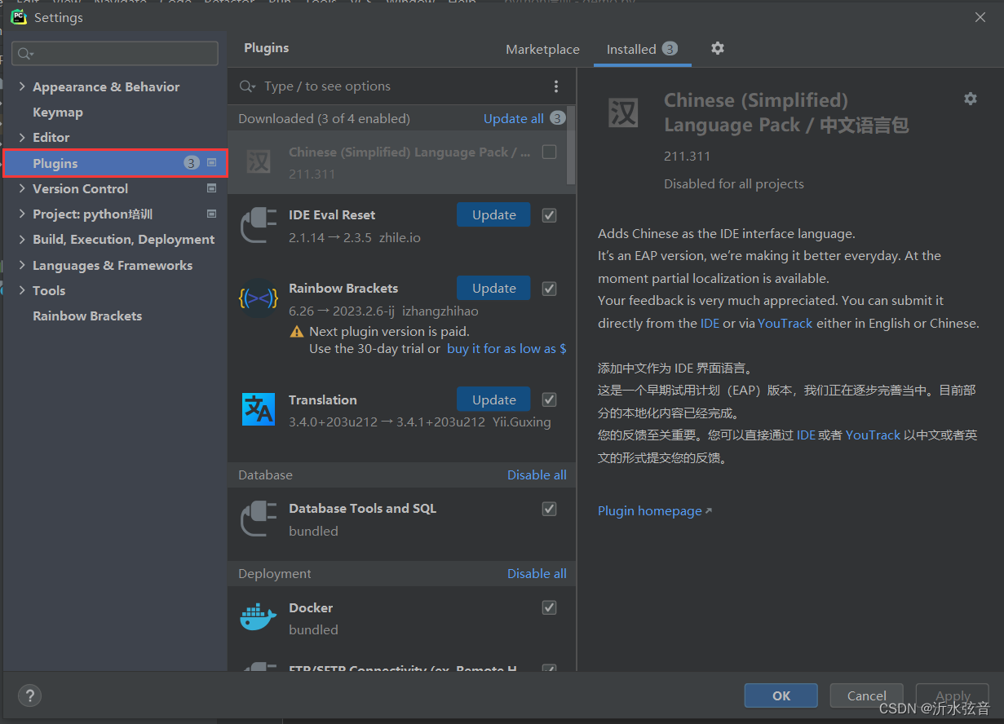Uncheck the Docker plugin checkbox
Viewport: 1004px width, 724px height.
coord(550,607)
